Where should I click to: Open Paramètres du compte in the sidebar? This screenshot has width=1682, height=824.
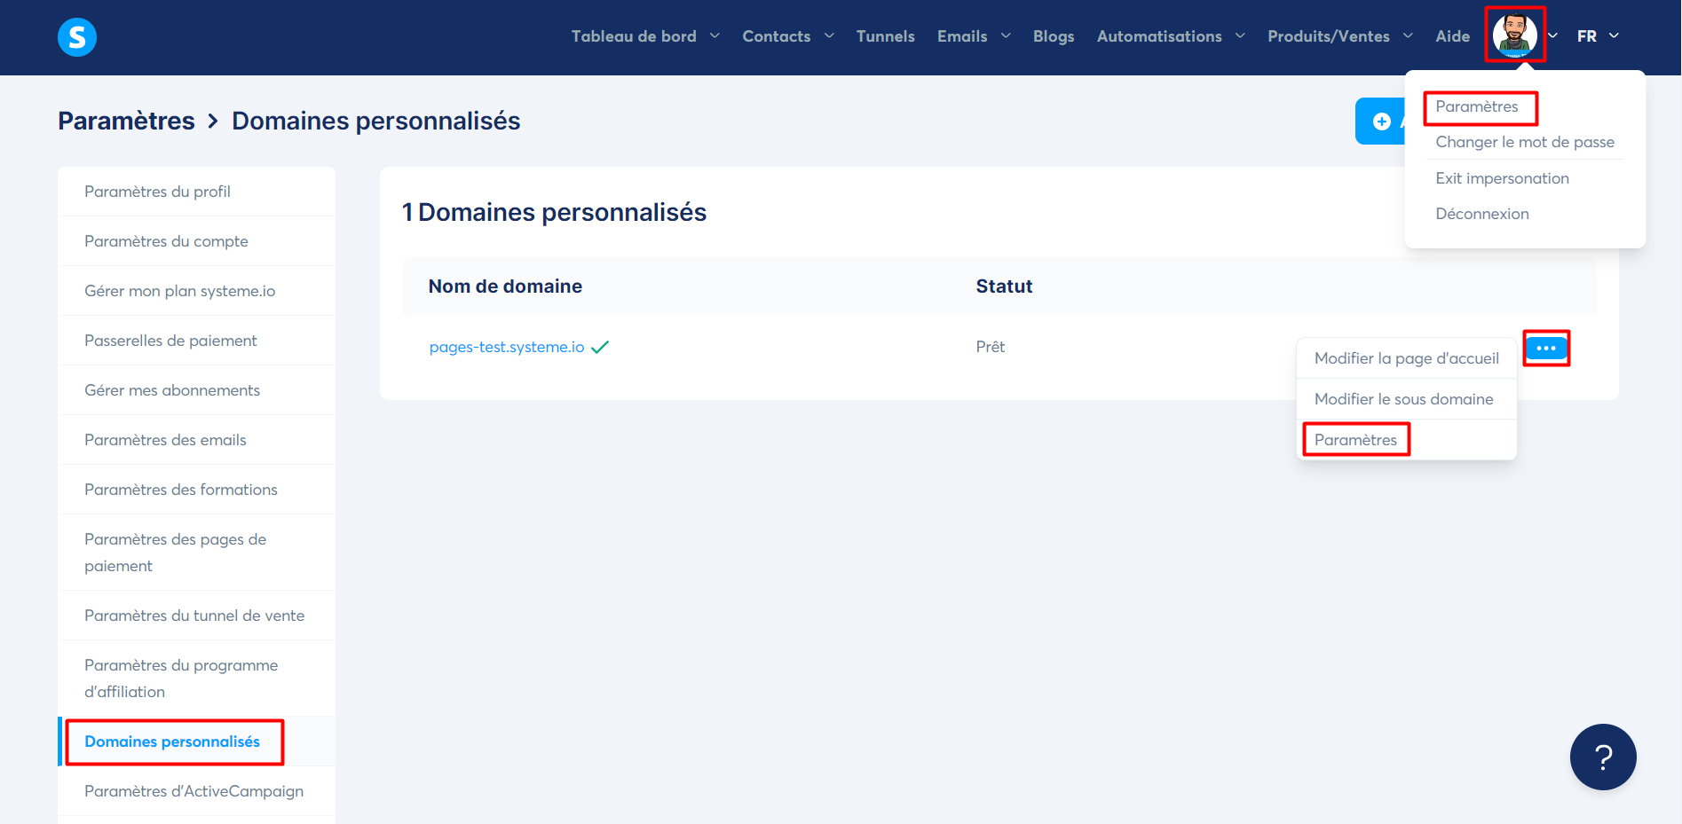pyautogui.click(x=196, y=241)
